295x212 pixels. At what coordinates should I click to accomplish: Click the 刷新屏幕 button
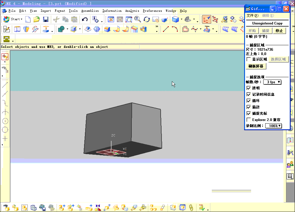(256, 66)
